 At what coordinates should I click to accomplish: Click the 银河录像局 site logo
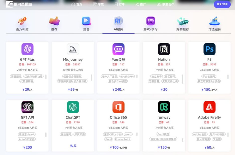point(19,4)
